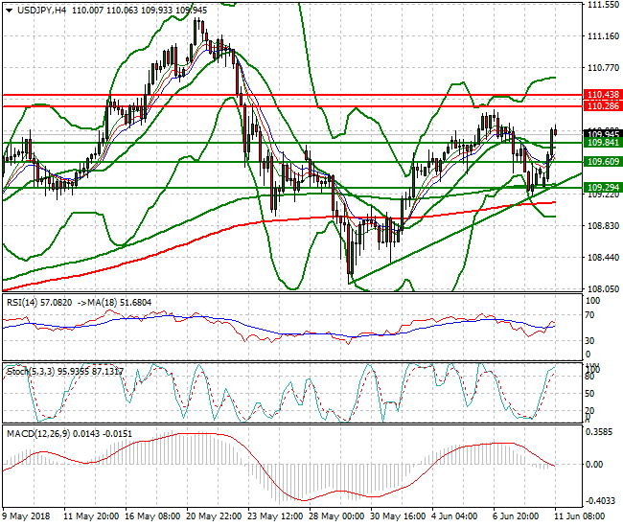Select the 110.286 red resistance price label
This screenshot has width=623, height=527.
pyautogui.click(x=603, y=106)
